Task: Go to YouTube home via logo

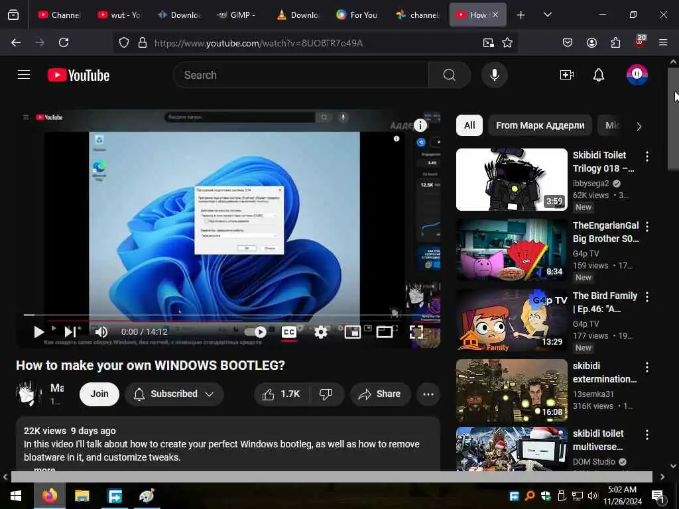Action: (78, 76)
